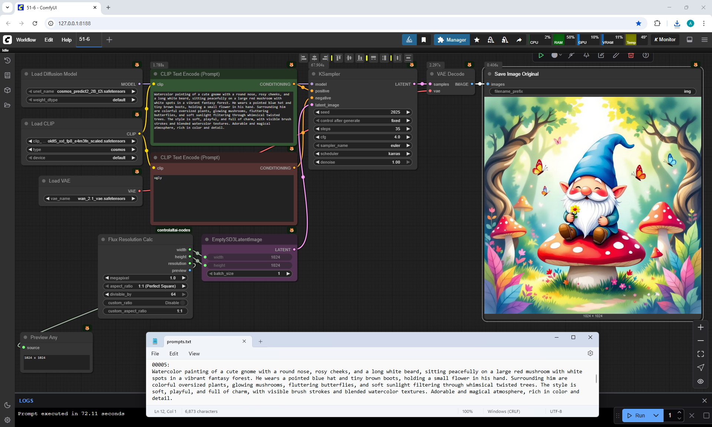Open the Workflow menu
Screen dimensions: 712x427
point(26,40)
